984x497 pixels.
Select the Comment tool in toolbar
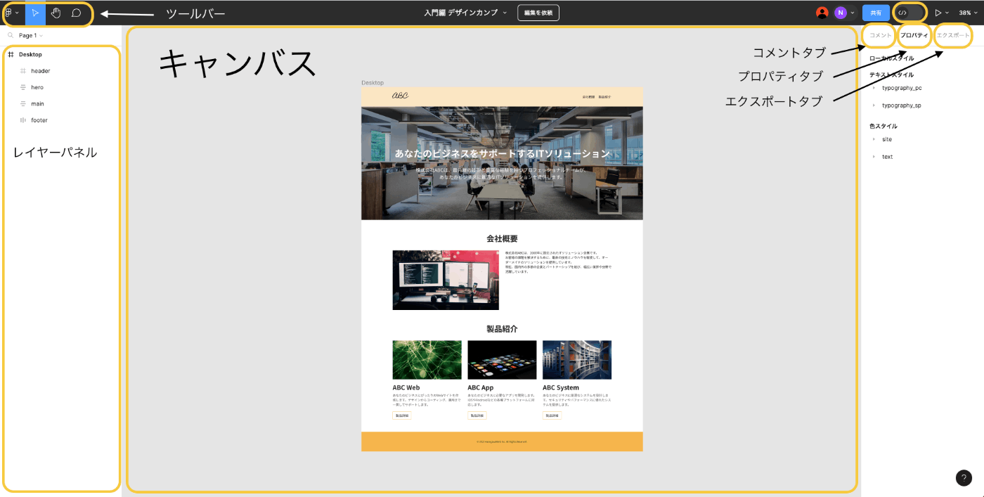point(76,13)
